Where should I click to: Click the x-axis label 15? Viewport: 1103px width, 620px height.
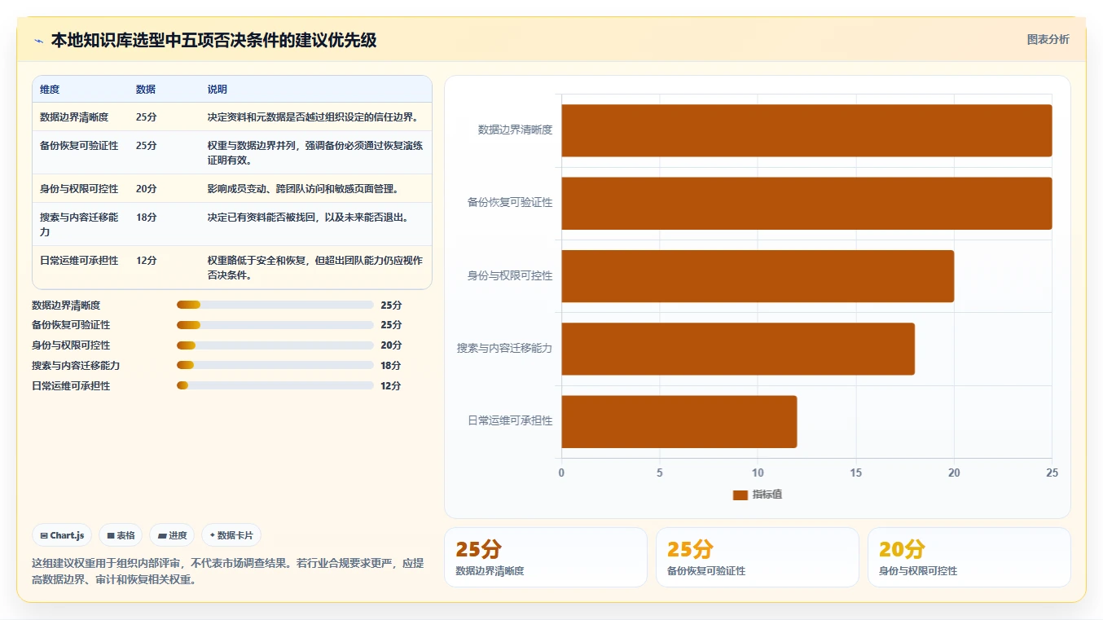pyautogui.click(x=856, y=473)
